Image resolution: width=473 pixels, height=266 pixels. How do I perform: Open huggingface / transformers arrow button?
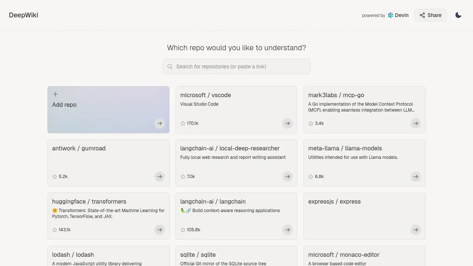[x=160, y=230]
